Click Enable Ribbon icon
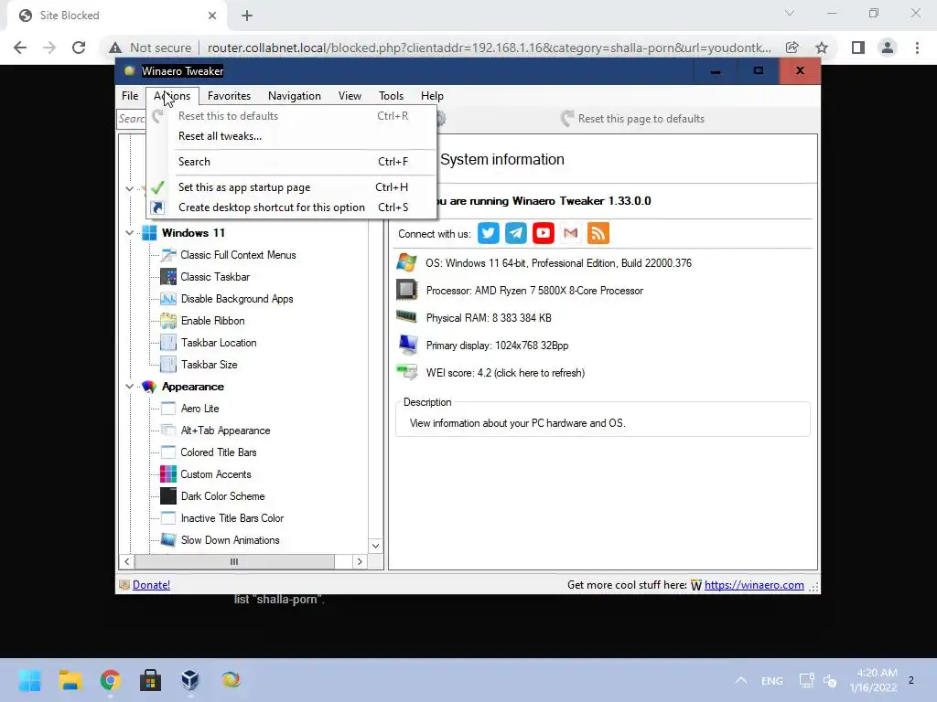 (x=168, y=321)
